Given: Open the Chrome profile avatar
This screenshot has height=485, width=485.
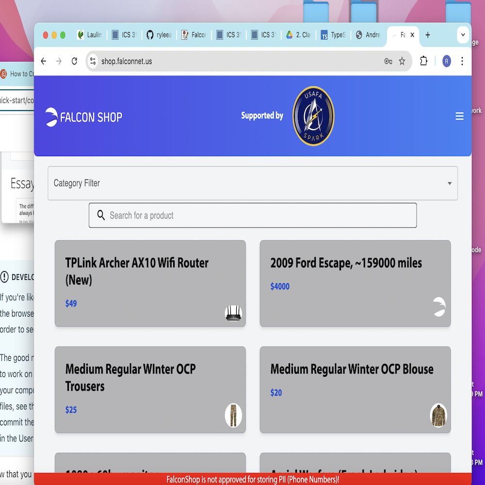Looking at the screenshot, I should (x=446, y=61).
